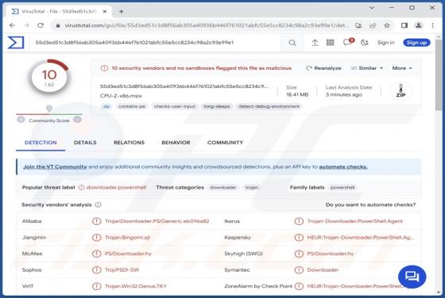Bookmark this page with the star icon
Viewport: 445px width, 298px height.
coord(386,25)
